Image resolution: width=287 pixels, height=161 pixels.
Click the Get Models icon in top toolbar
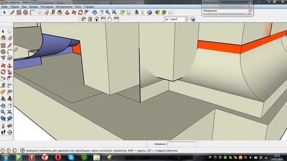tap(157, 13)
